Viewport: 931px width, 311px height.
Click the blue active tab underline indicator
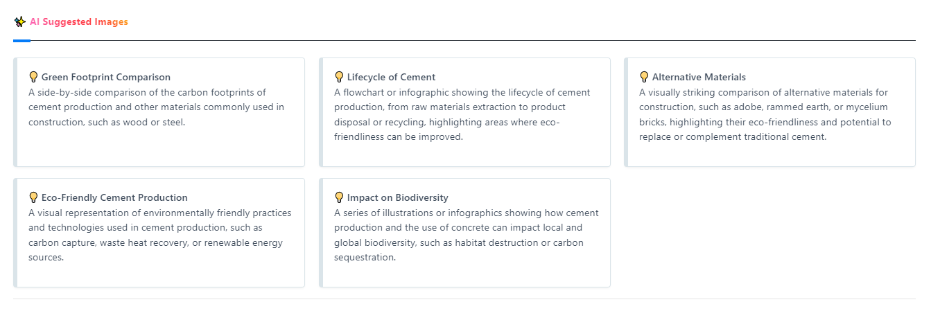[x=21, y=40]
